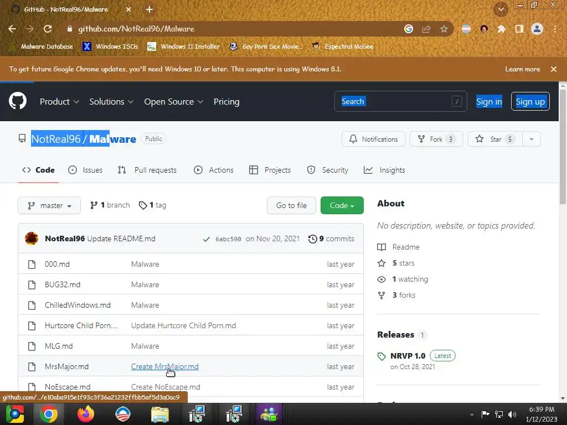
Task: View the 1 tag link
Action: click(x=153, y=205)
